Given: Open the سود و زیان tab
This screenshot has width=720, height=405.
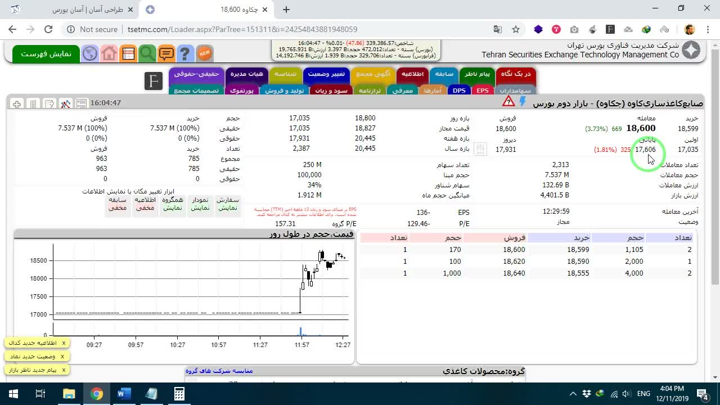Looking at the screenshot, I should [331, 90].
